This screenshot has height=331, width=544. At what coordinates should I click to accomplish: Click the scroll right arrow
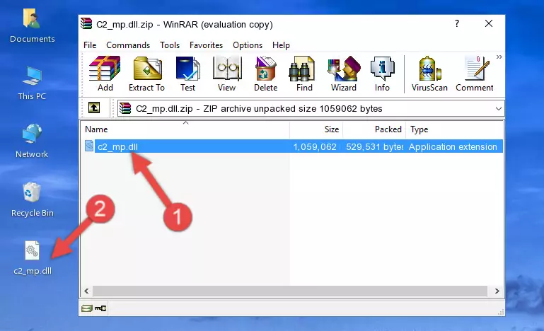497,291
